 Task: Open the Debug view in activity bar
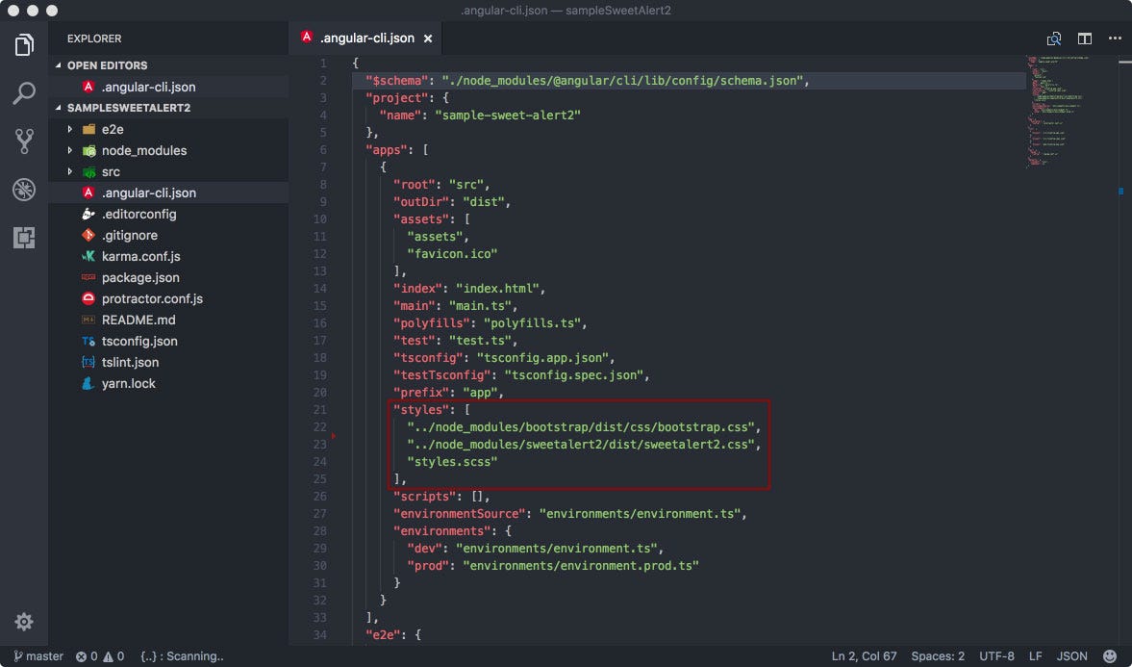24,190
